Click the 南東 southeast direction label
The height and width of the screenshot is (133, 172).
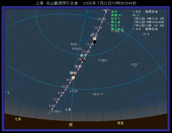click(x=120, y=123)
